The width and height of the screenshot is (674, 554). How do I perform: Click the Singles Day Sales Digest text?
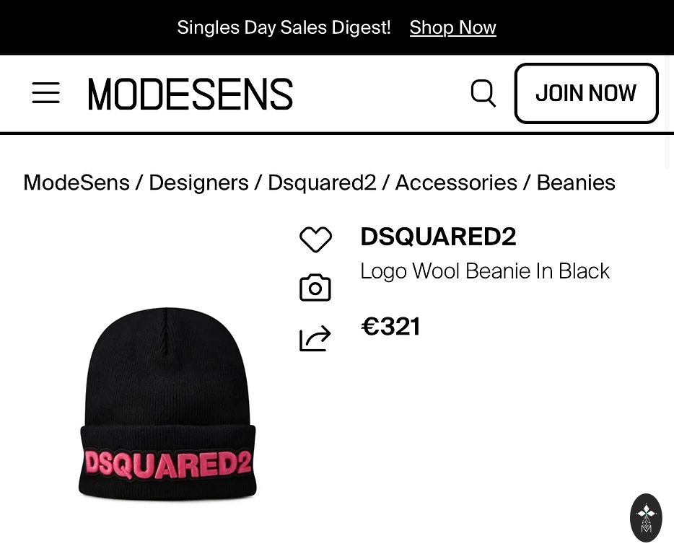[x=284, y=28]
